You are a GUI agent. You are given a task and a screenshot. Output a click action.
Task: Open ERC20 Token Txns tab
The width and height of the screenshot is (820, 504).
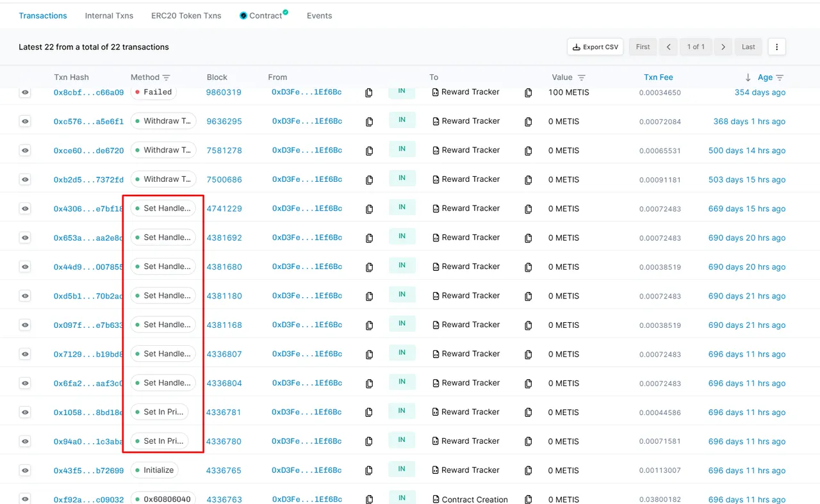point(186,15)
